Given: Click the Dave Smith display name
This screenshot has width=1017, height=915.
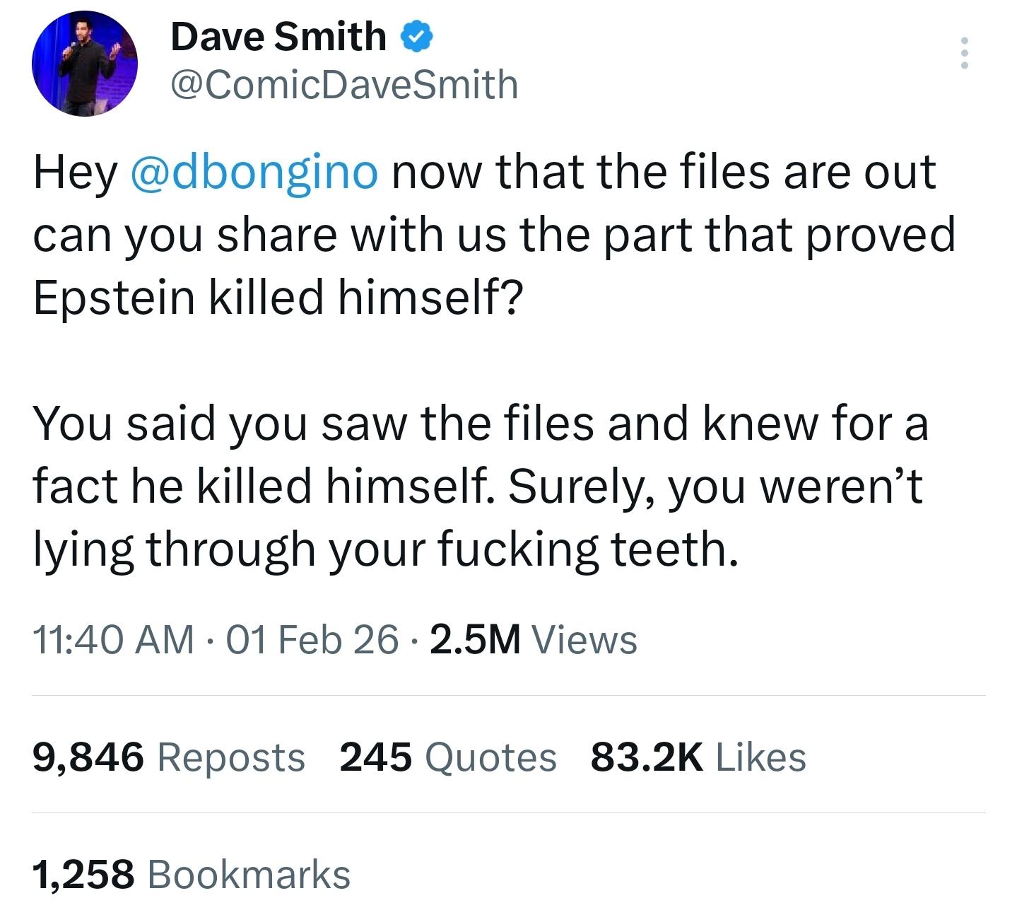Looking at the screenshot, I should (278, 37).
